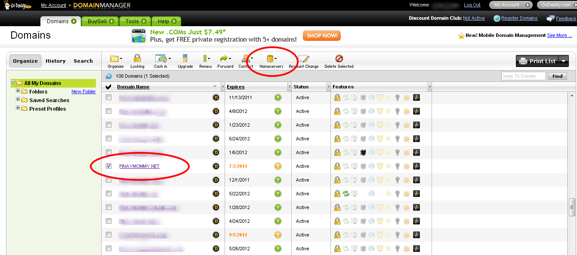577x255 pixels.
Task: Click the sun-shaped icon in the 4/24/2012 row
Action: 407,221
